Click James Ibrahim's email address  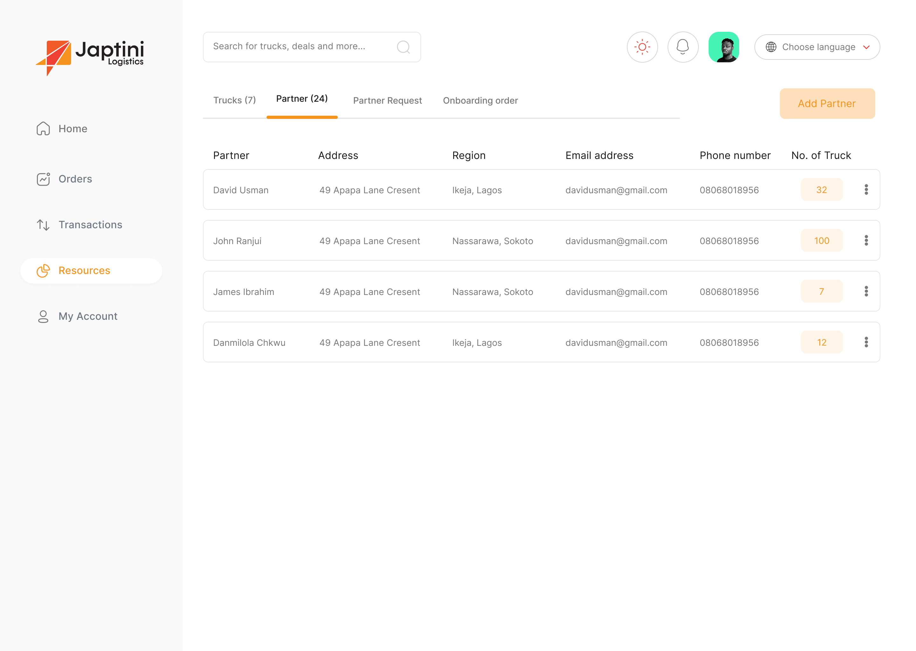[616, 292]
